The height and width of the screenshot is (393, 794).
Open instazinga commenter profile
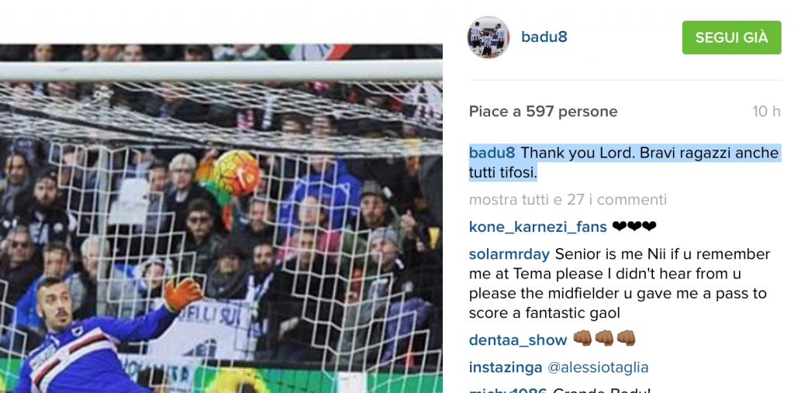[x=506, y=367]
